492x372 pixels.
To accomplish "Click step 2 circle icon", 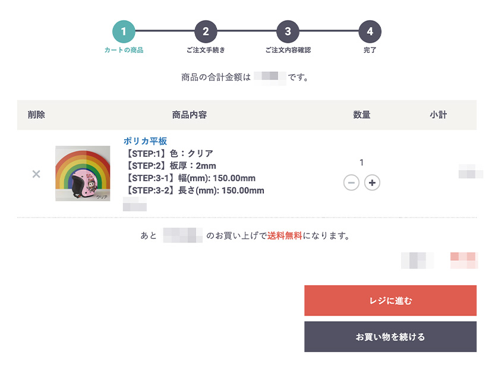I will 206,31.
